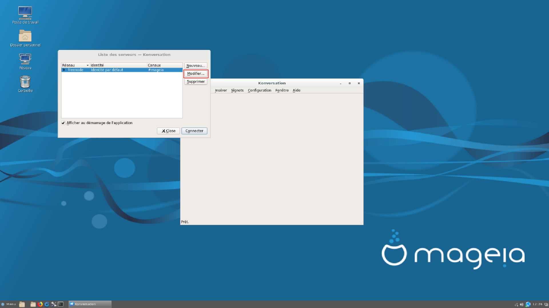Open the Poste de travail icon
The image size is (549, 308).
[x=25, y=13]
